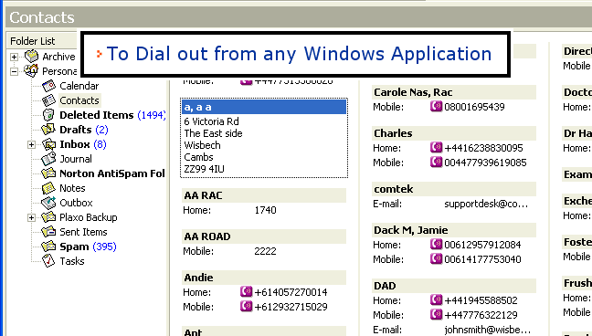Select the DAD contact header

coord(454,286)
